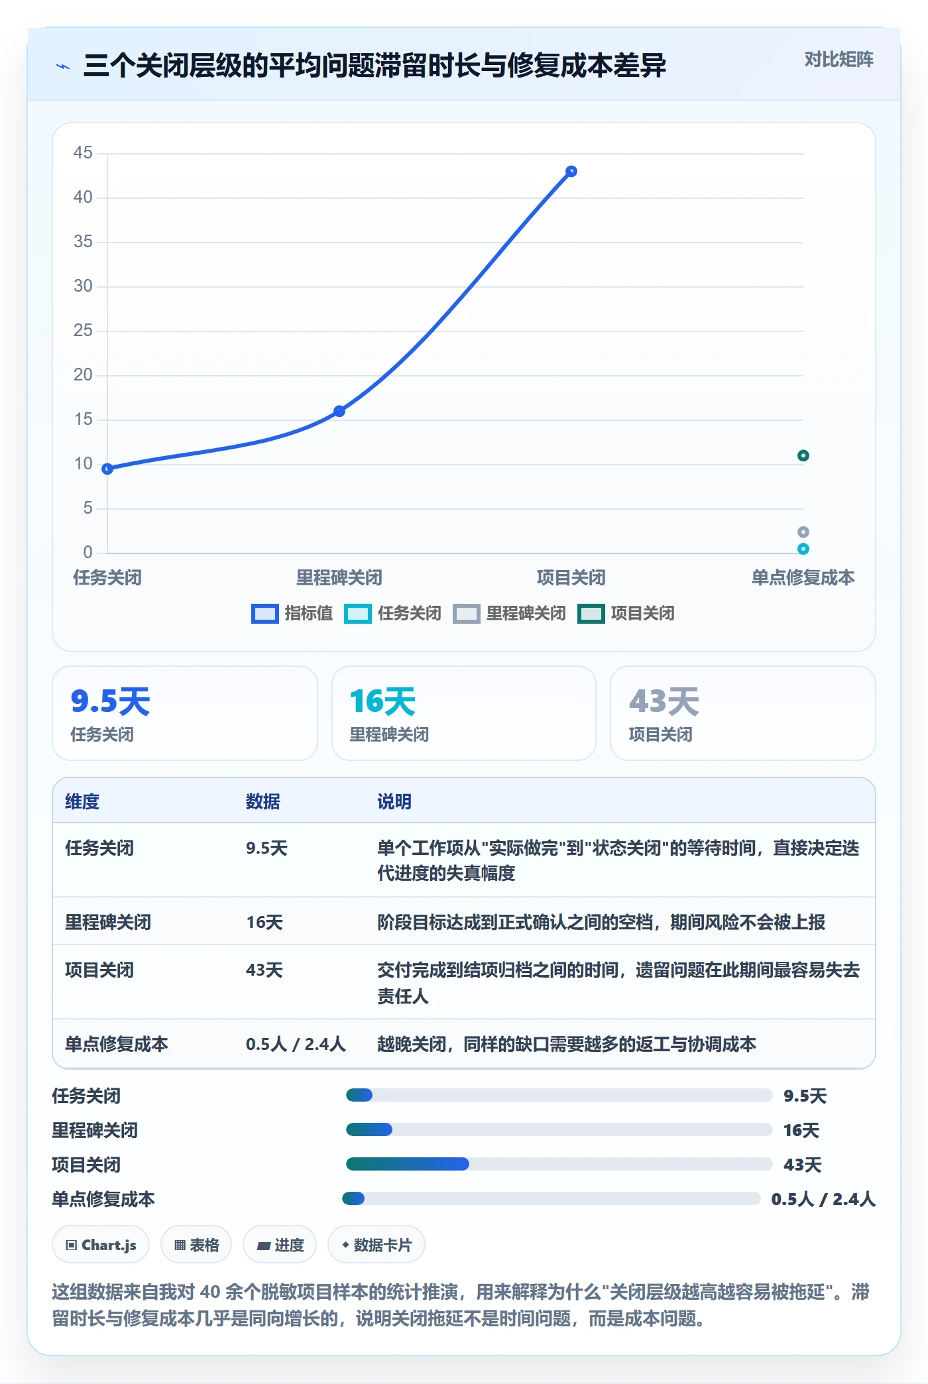Click the icon inside the Chart.js chip

(x=72, y=1245)
